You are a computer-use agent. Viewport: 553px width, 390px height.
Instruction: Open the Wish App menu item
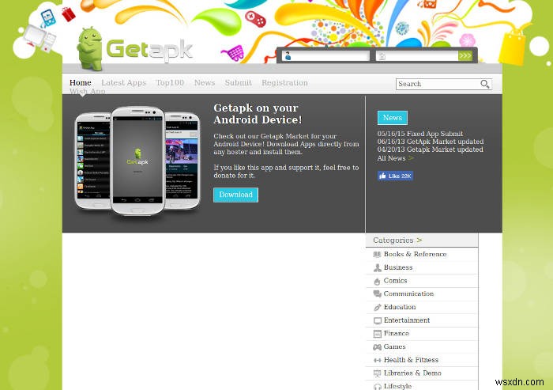pyautogui.click(x=88, y=91)
